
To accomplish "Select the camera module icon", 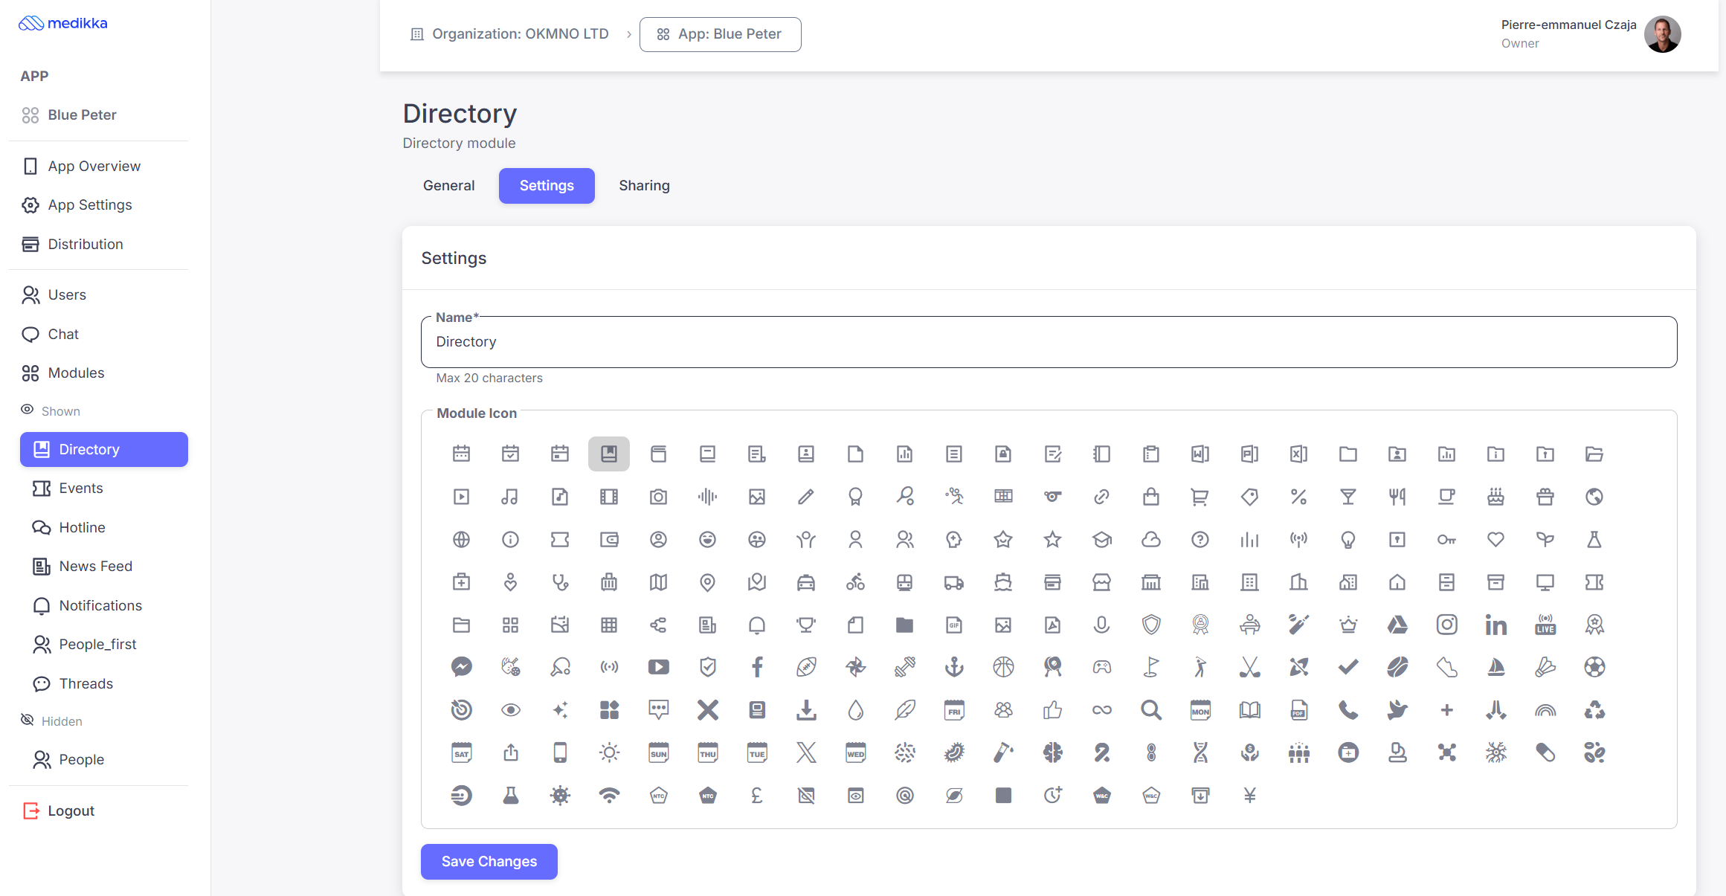I will point(658,497).
